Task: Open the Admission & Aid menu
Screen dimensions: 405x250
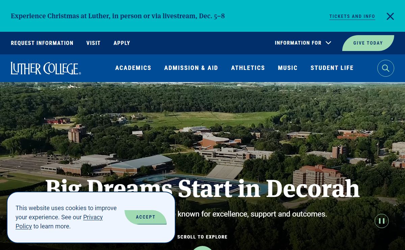Action: [191, 68]
